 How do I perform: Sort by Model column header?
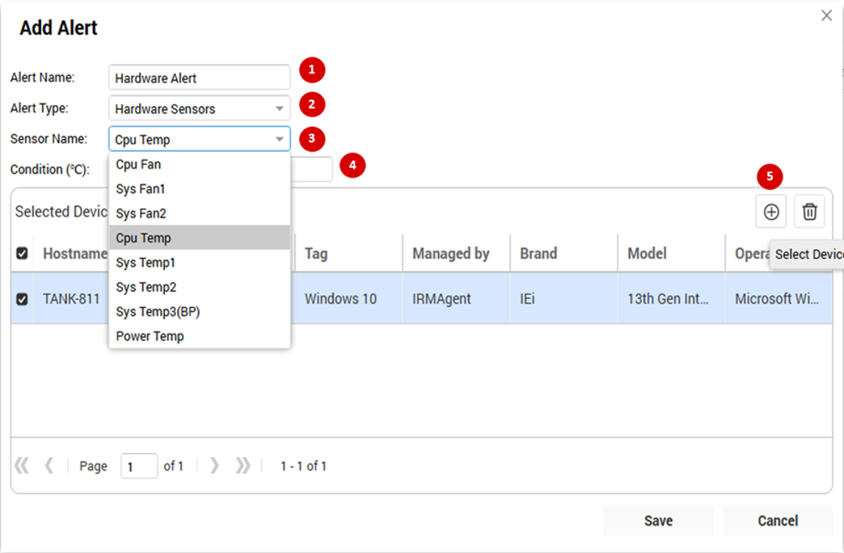[672, 253]
